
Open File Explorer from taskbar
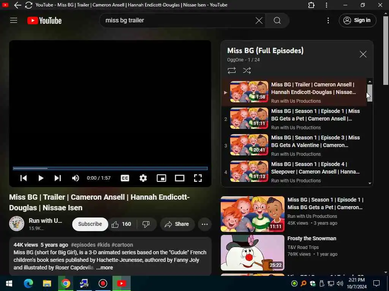[47, 283]
